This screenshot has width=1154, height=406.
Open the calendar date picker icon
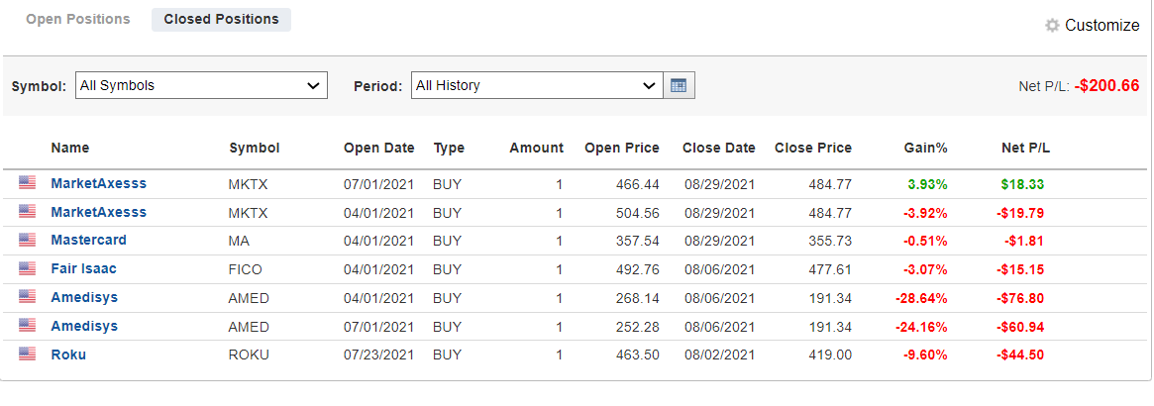(679, 85)
